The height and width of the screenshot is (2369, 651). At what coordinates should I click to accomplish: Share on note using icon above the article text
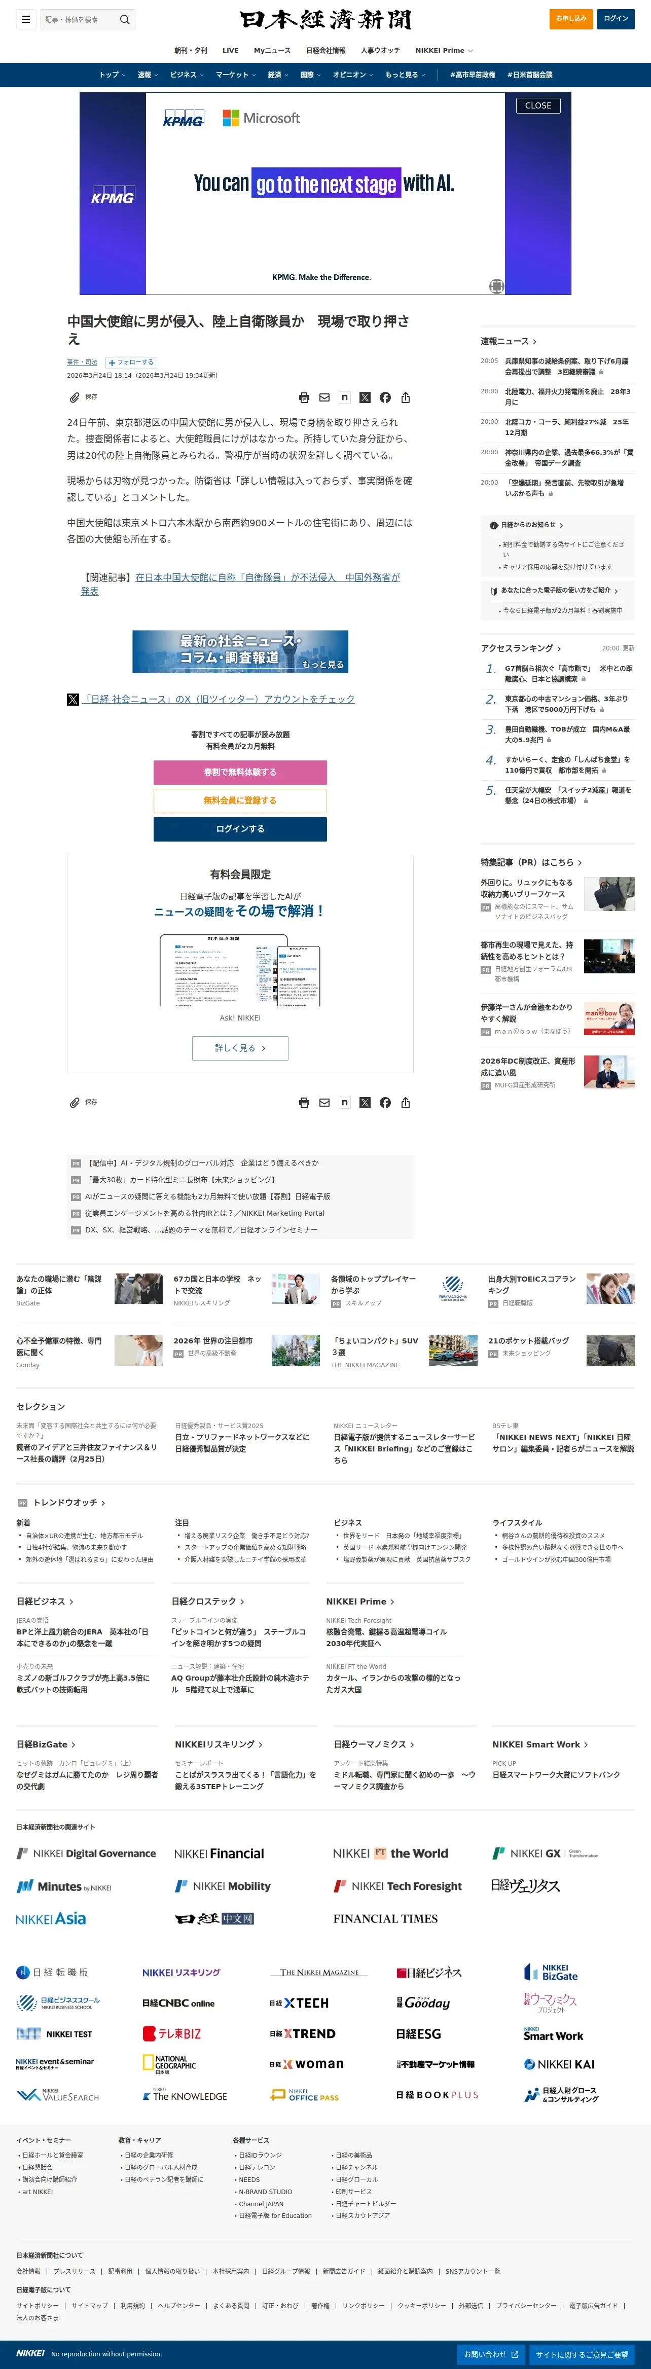point(345,397)
